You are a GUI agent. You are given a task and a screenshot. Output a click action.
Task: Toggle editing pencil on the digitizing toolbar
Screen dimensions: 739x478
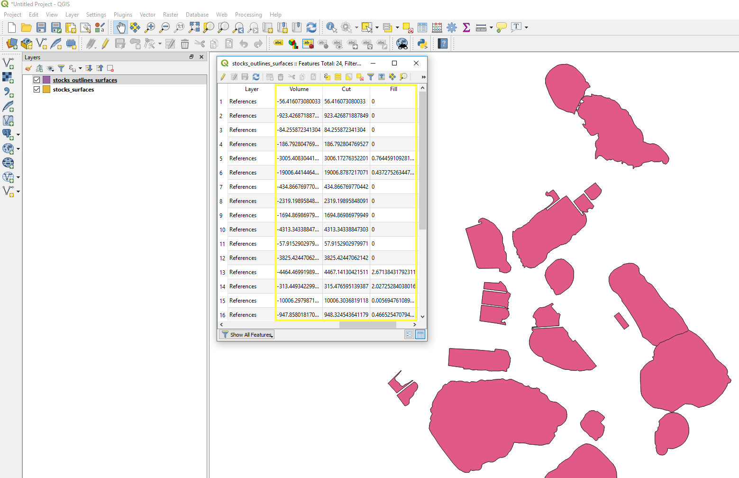click(105, 44)
